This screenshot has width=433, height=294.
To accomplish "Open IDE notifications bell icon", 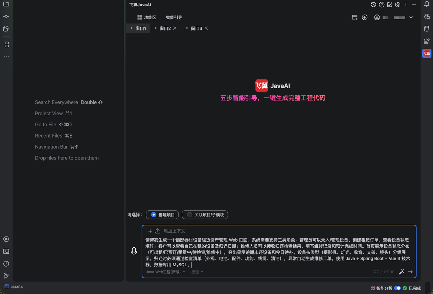I will click(427, 4).
